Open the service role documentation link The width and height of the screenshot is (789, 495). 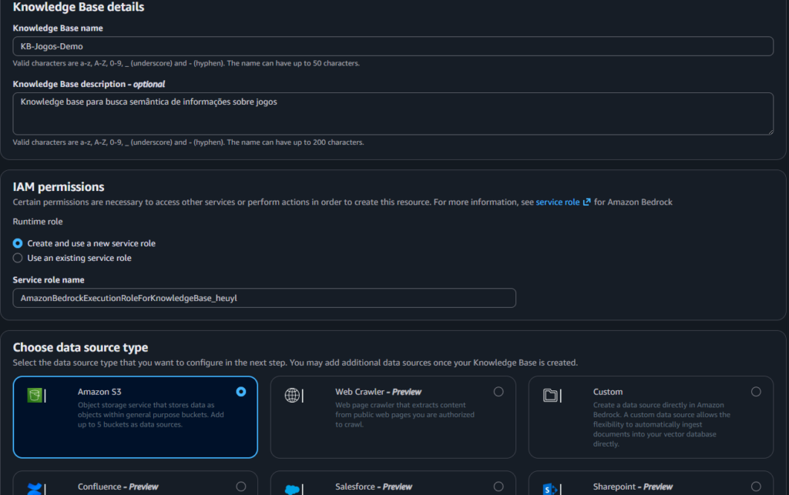click(557, 202)
